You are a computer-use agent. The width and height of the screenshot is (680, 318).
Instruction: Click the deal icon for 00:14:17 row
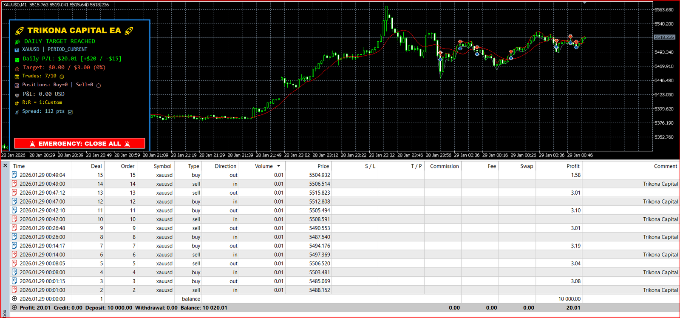click(14, 246)
